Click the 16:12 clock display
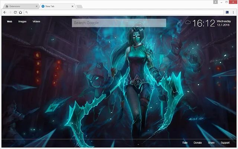 pyautogui.click(x=203, y=23)
